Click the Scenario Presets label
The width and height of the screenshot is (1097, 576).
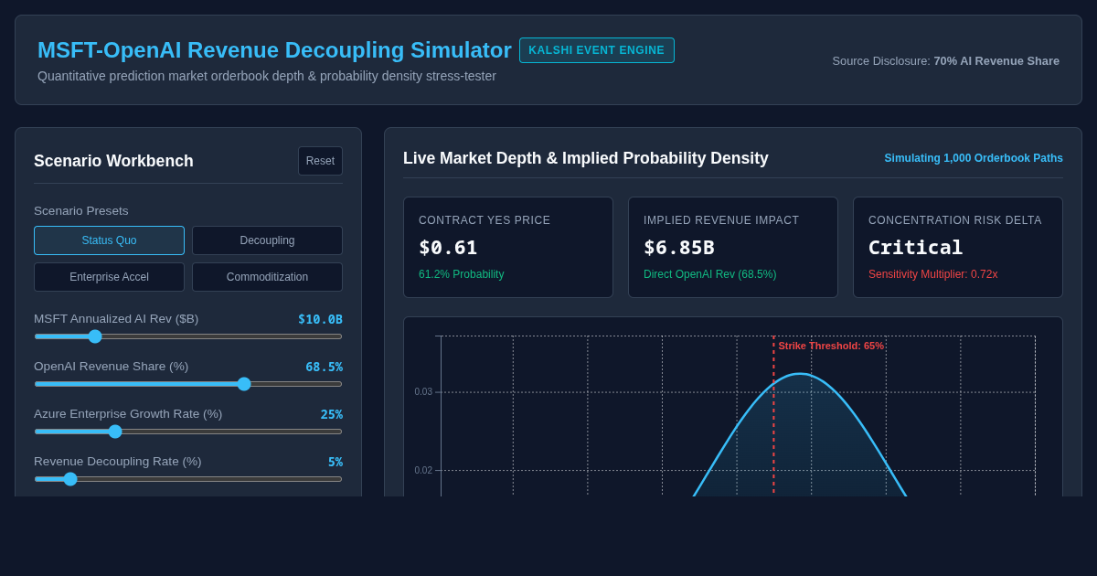pos(81,210)
